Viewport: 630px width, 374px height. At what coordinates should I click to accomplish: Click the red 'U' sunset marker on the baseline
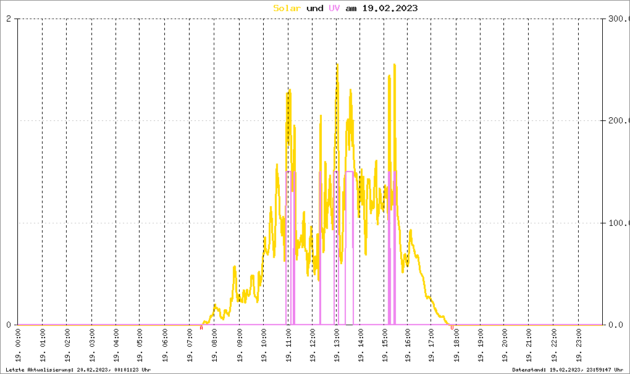[x=452, y=328]
